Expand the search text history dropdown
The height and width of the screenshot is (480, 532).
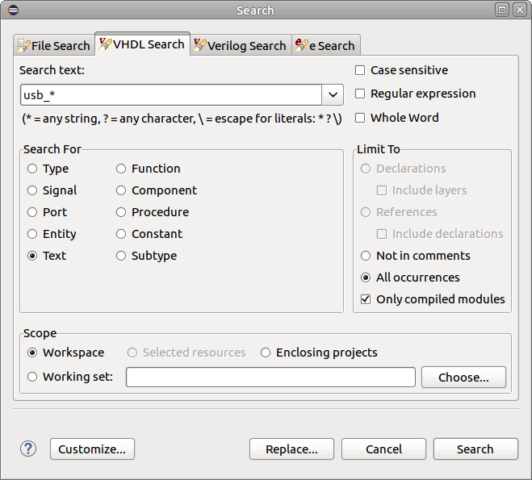[333, 94]
